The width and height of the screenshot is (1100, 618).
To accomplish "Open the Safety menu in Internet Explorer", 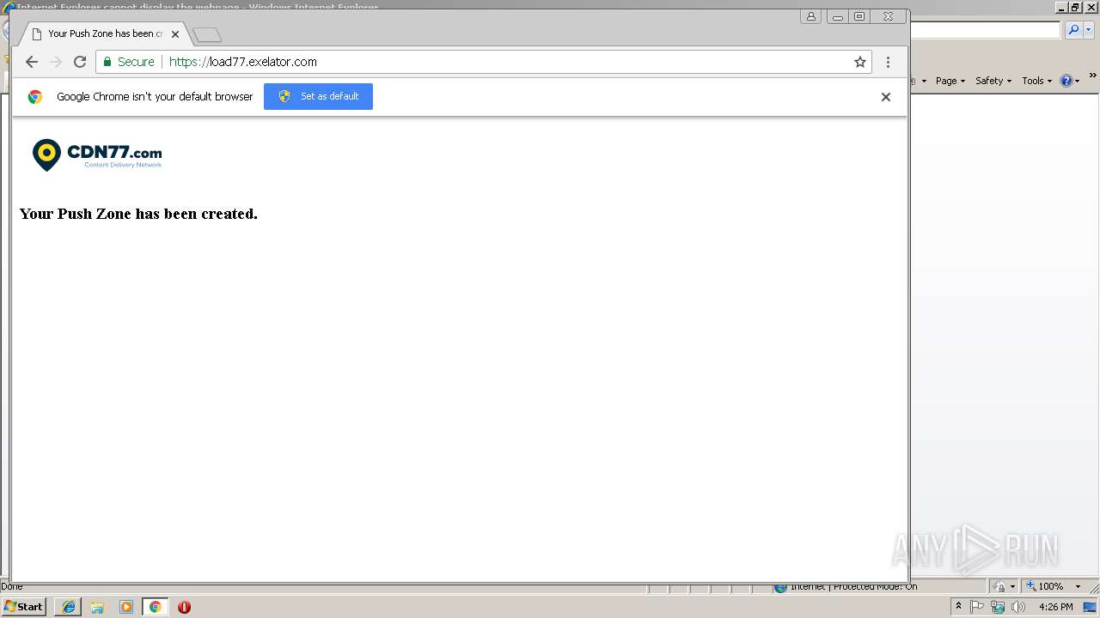I will [993, 81].
